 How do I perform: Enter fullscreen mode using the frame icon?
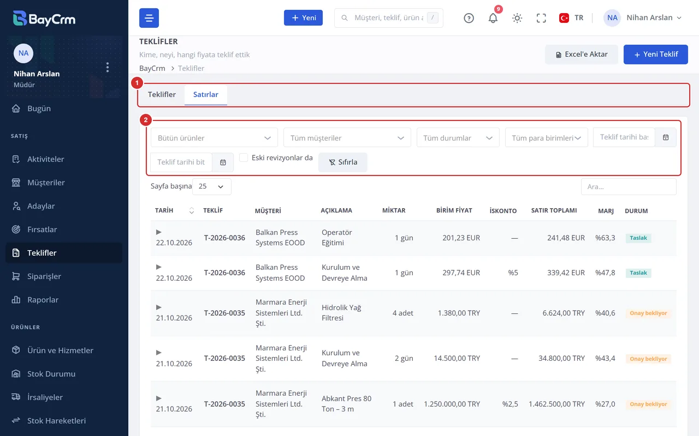(541, 18)
